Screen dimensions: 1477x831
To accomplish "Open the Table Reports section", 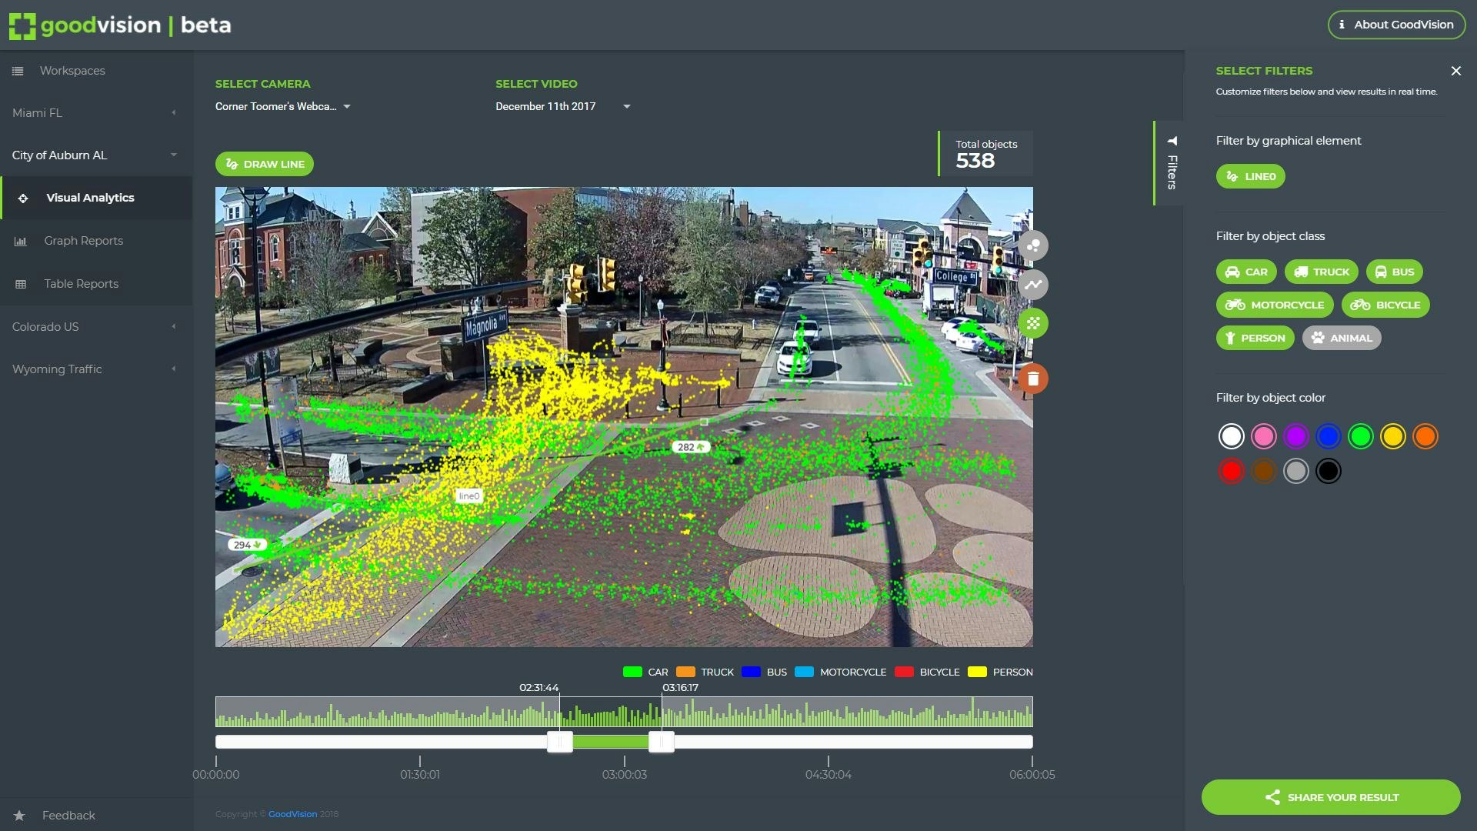I will [x=81, y=283].
